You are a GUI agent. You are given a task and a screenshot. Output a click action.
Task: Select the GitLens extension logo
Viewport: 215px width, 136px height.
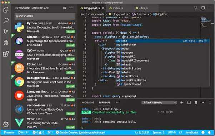[x=19, y=41]
